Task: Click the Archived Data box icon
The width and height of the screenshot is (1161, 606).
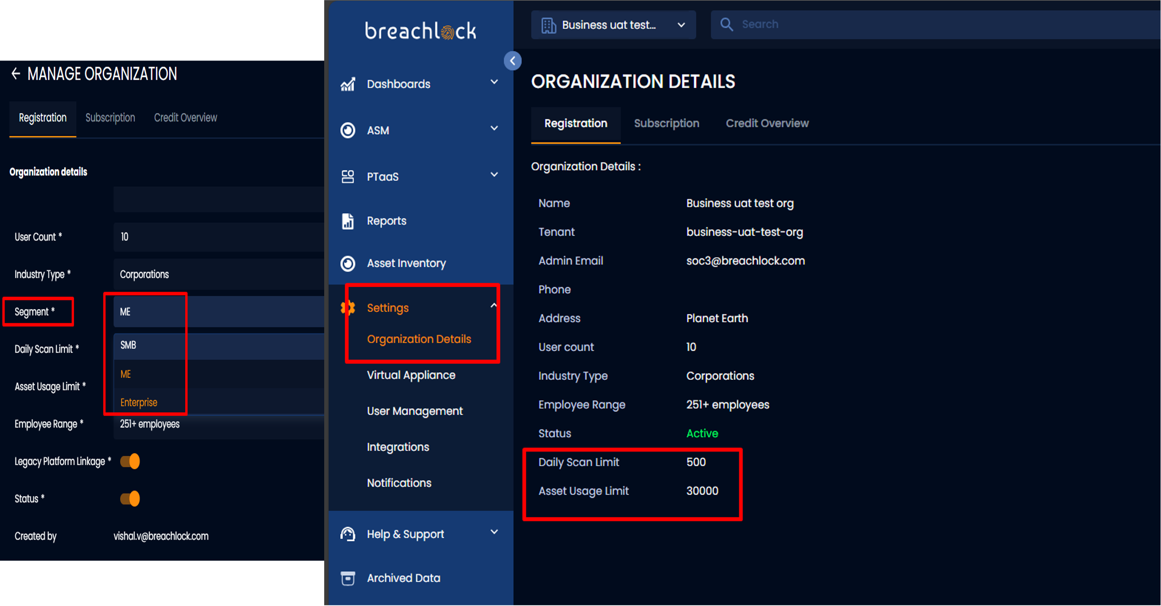Action: [348, 578]
